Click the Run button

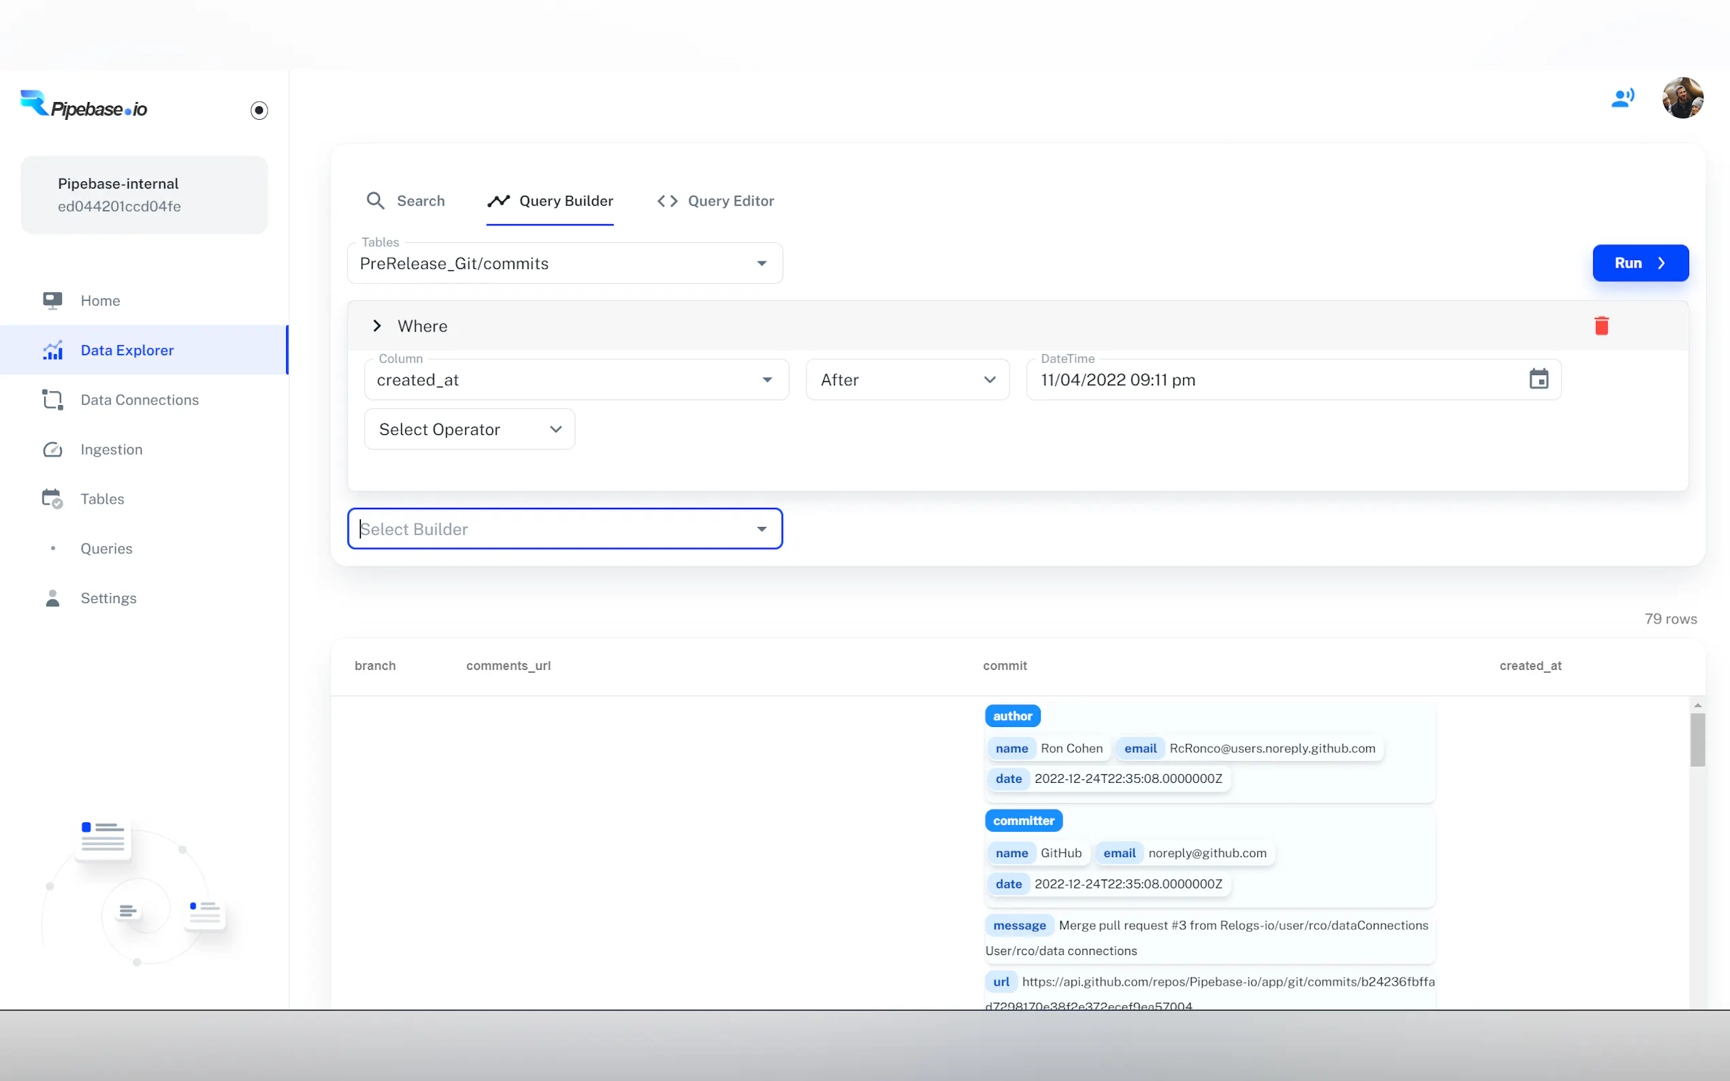coord(1640,263)
